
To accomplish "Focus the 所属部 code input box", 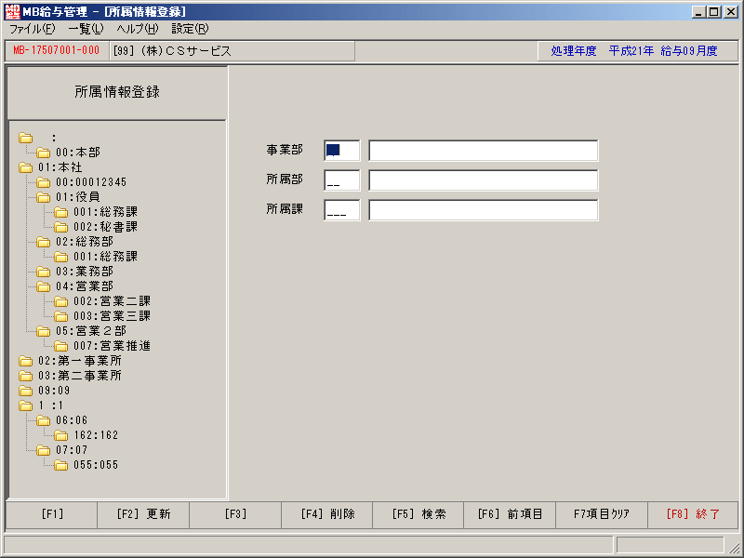I will coord(342,180).
